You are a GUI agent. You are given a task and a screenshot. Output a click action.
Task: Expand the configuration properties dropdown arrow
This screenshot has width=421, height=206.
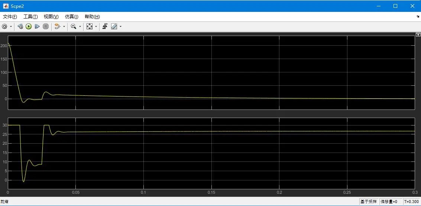[x=11, y=27]
